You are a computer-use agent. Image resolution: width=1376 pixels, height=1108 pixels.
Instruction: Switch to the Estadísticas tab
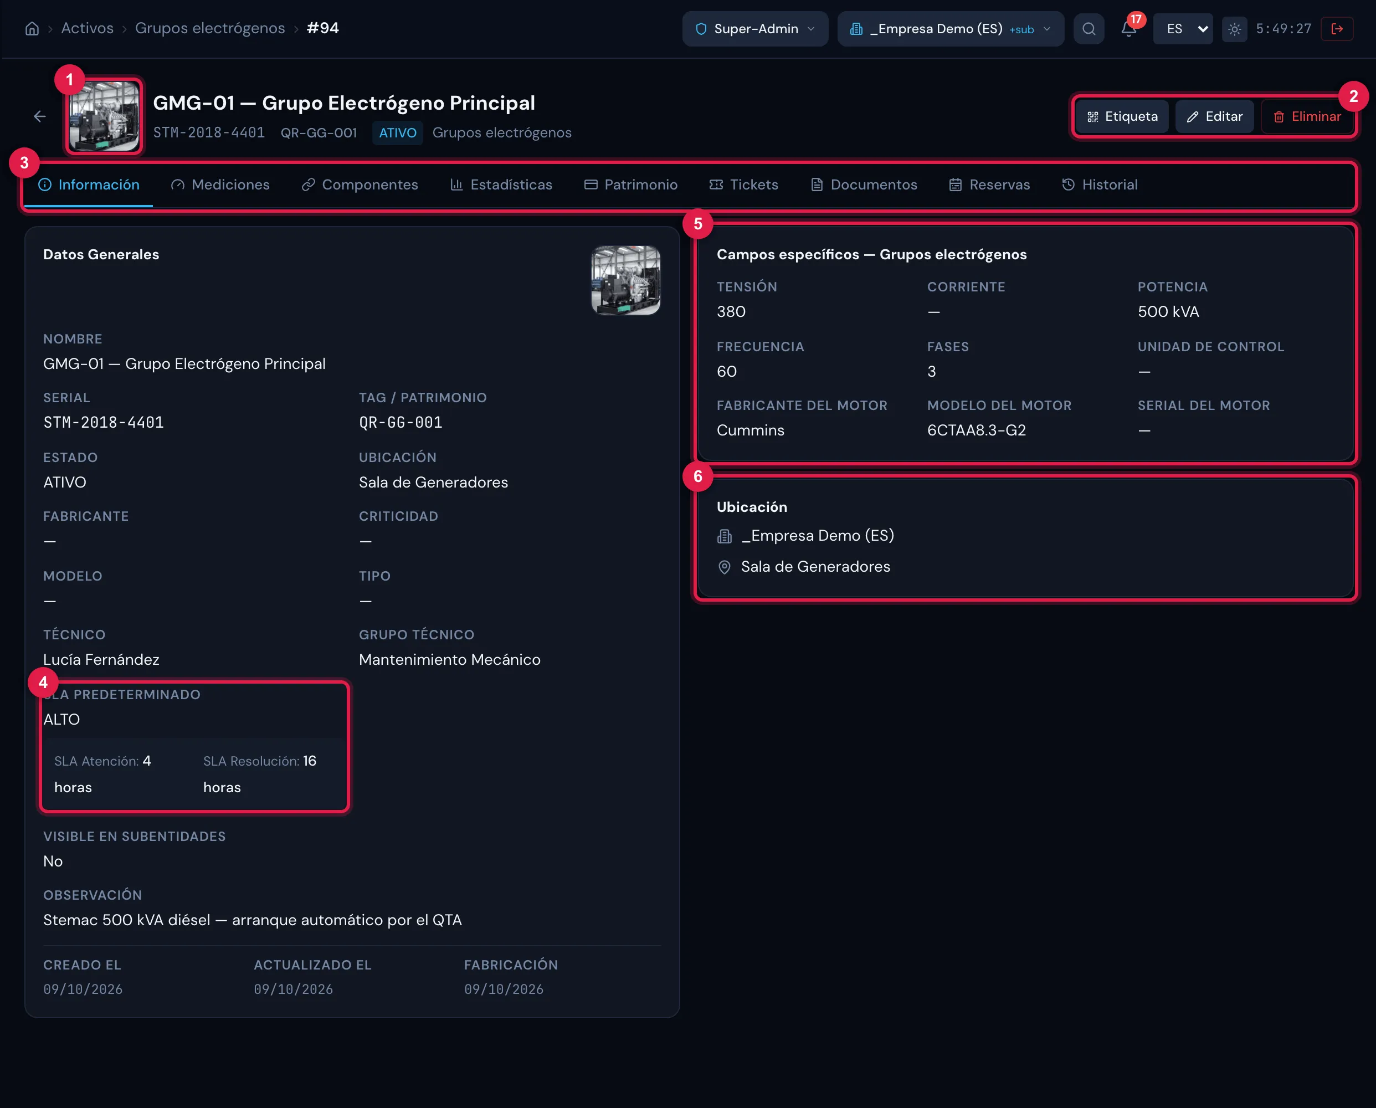pos(501,184)
